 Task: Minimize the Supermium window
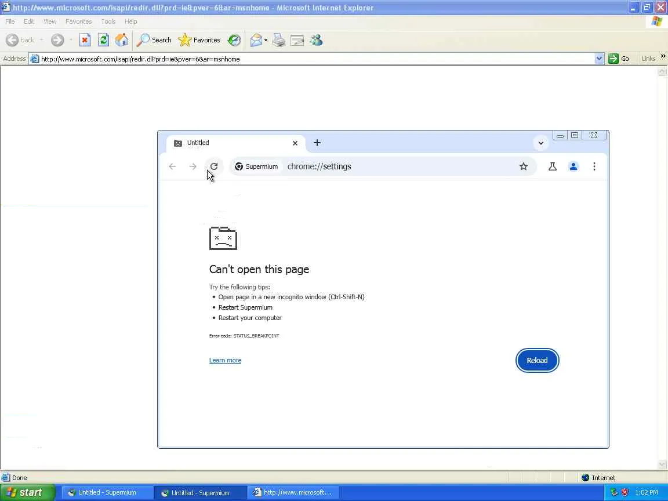point(560,136)
